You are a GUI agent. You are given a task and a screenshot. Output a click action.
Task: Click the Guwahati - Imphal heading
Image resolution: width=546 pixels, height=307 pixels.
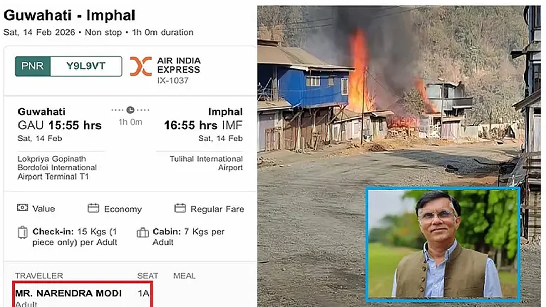[x=69, y=15]
